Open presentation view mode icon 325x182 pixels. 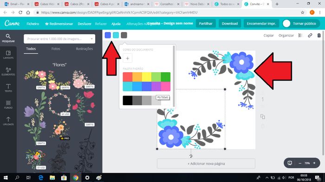pyautogui.click(x=290, y=163)
